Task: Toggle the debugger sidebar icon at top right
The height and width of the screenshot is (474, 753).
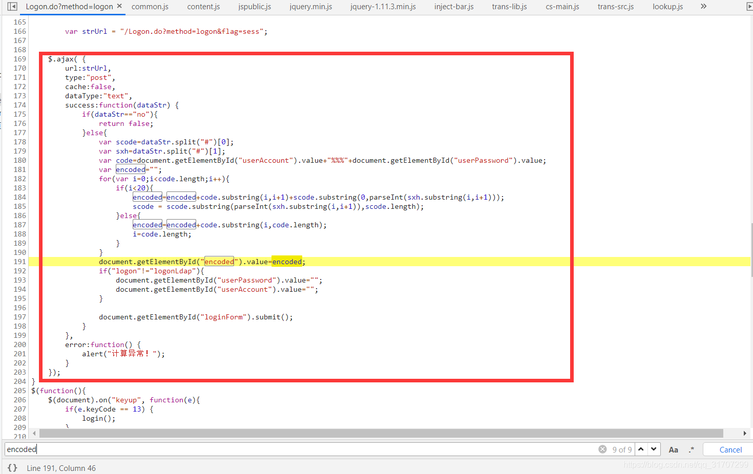Action: pyautogui.click(x=750, y=7)
